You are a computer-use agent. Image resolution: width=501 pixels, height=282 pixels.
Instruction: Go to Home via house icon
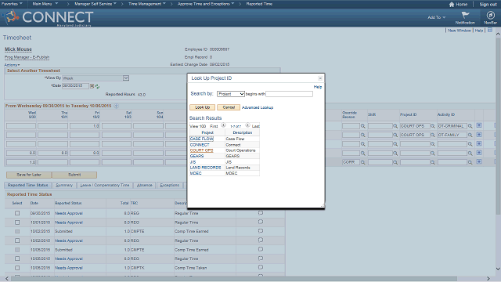(x=452, y=5)
